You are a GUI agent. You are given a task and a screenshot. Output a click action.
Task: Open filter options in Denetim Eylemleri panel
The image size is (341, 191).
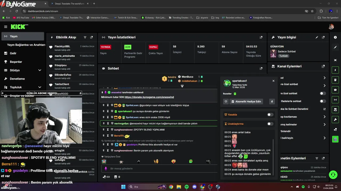(x=317, y=158)
